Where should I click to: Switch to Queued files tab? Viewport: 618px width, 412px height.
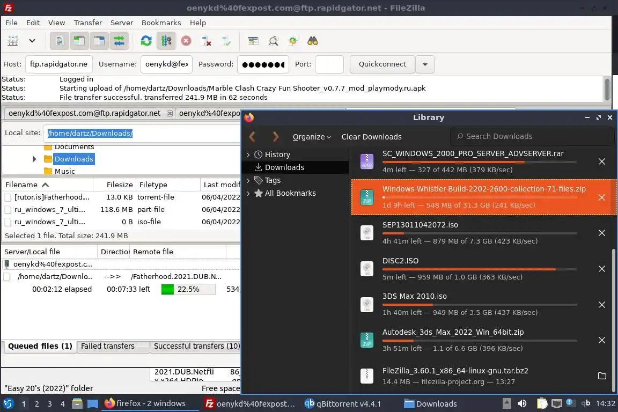(x=40, y=346)
